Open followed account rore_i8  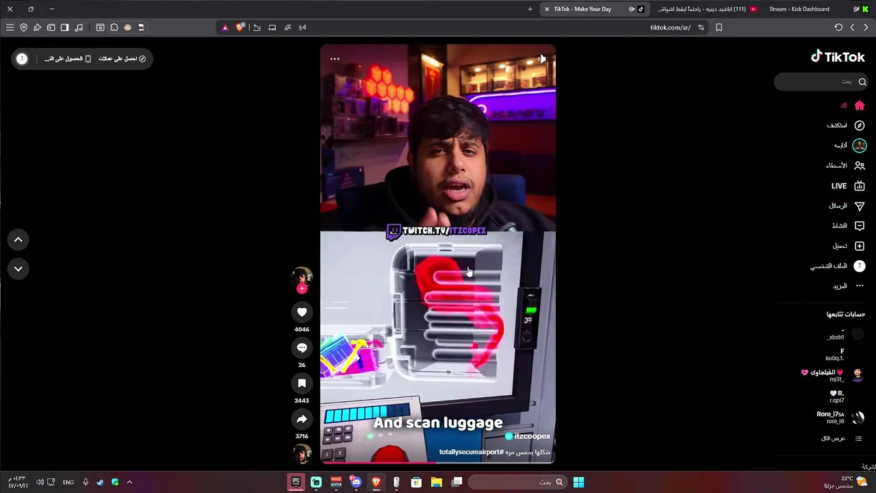pos(840,417)
